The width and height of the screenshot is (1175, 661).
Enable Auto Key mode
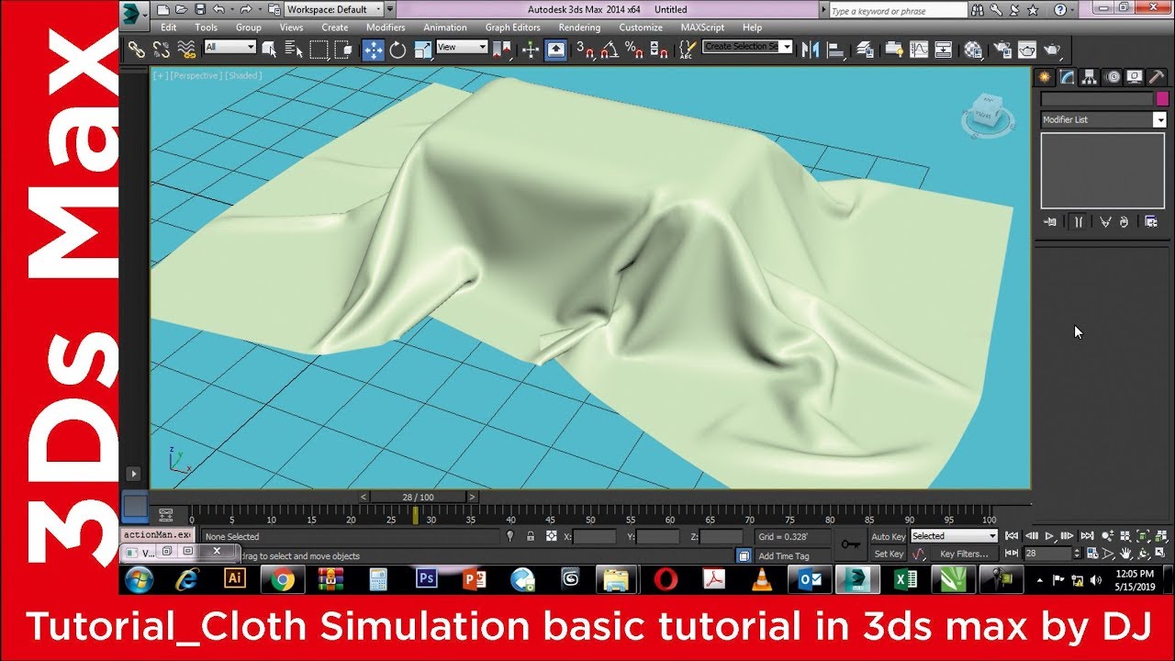click(888, 536)
